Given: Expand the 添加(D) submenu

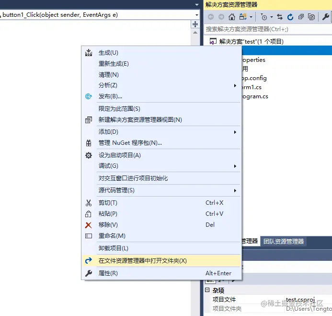Looking at the screenshot, I should [x=161, y=132].
